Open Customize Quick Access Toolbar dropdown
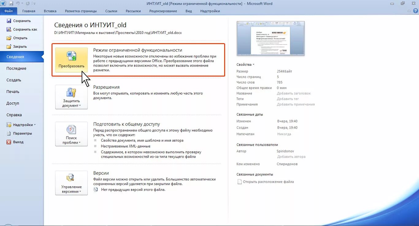 [x=34, y=4]
